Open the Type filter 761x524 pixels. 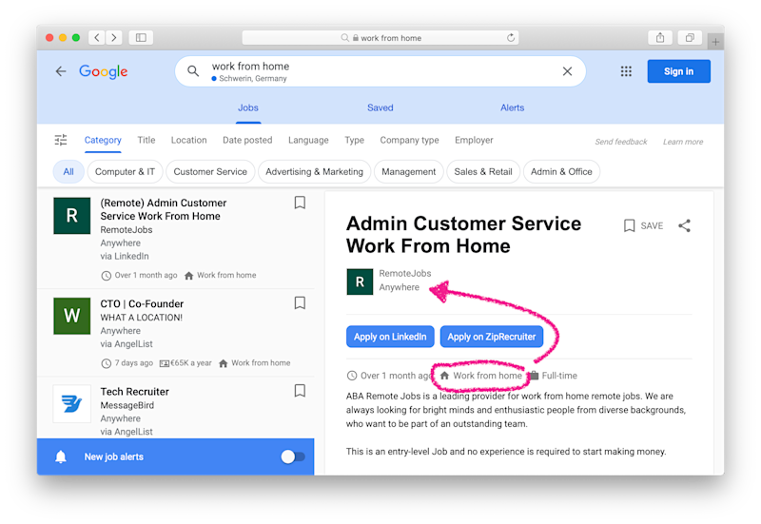[x=354, y=140]
